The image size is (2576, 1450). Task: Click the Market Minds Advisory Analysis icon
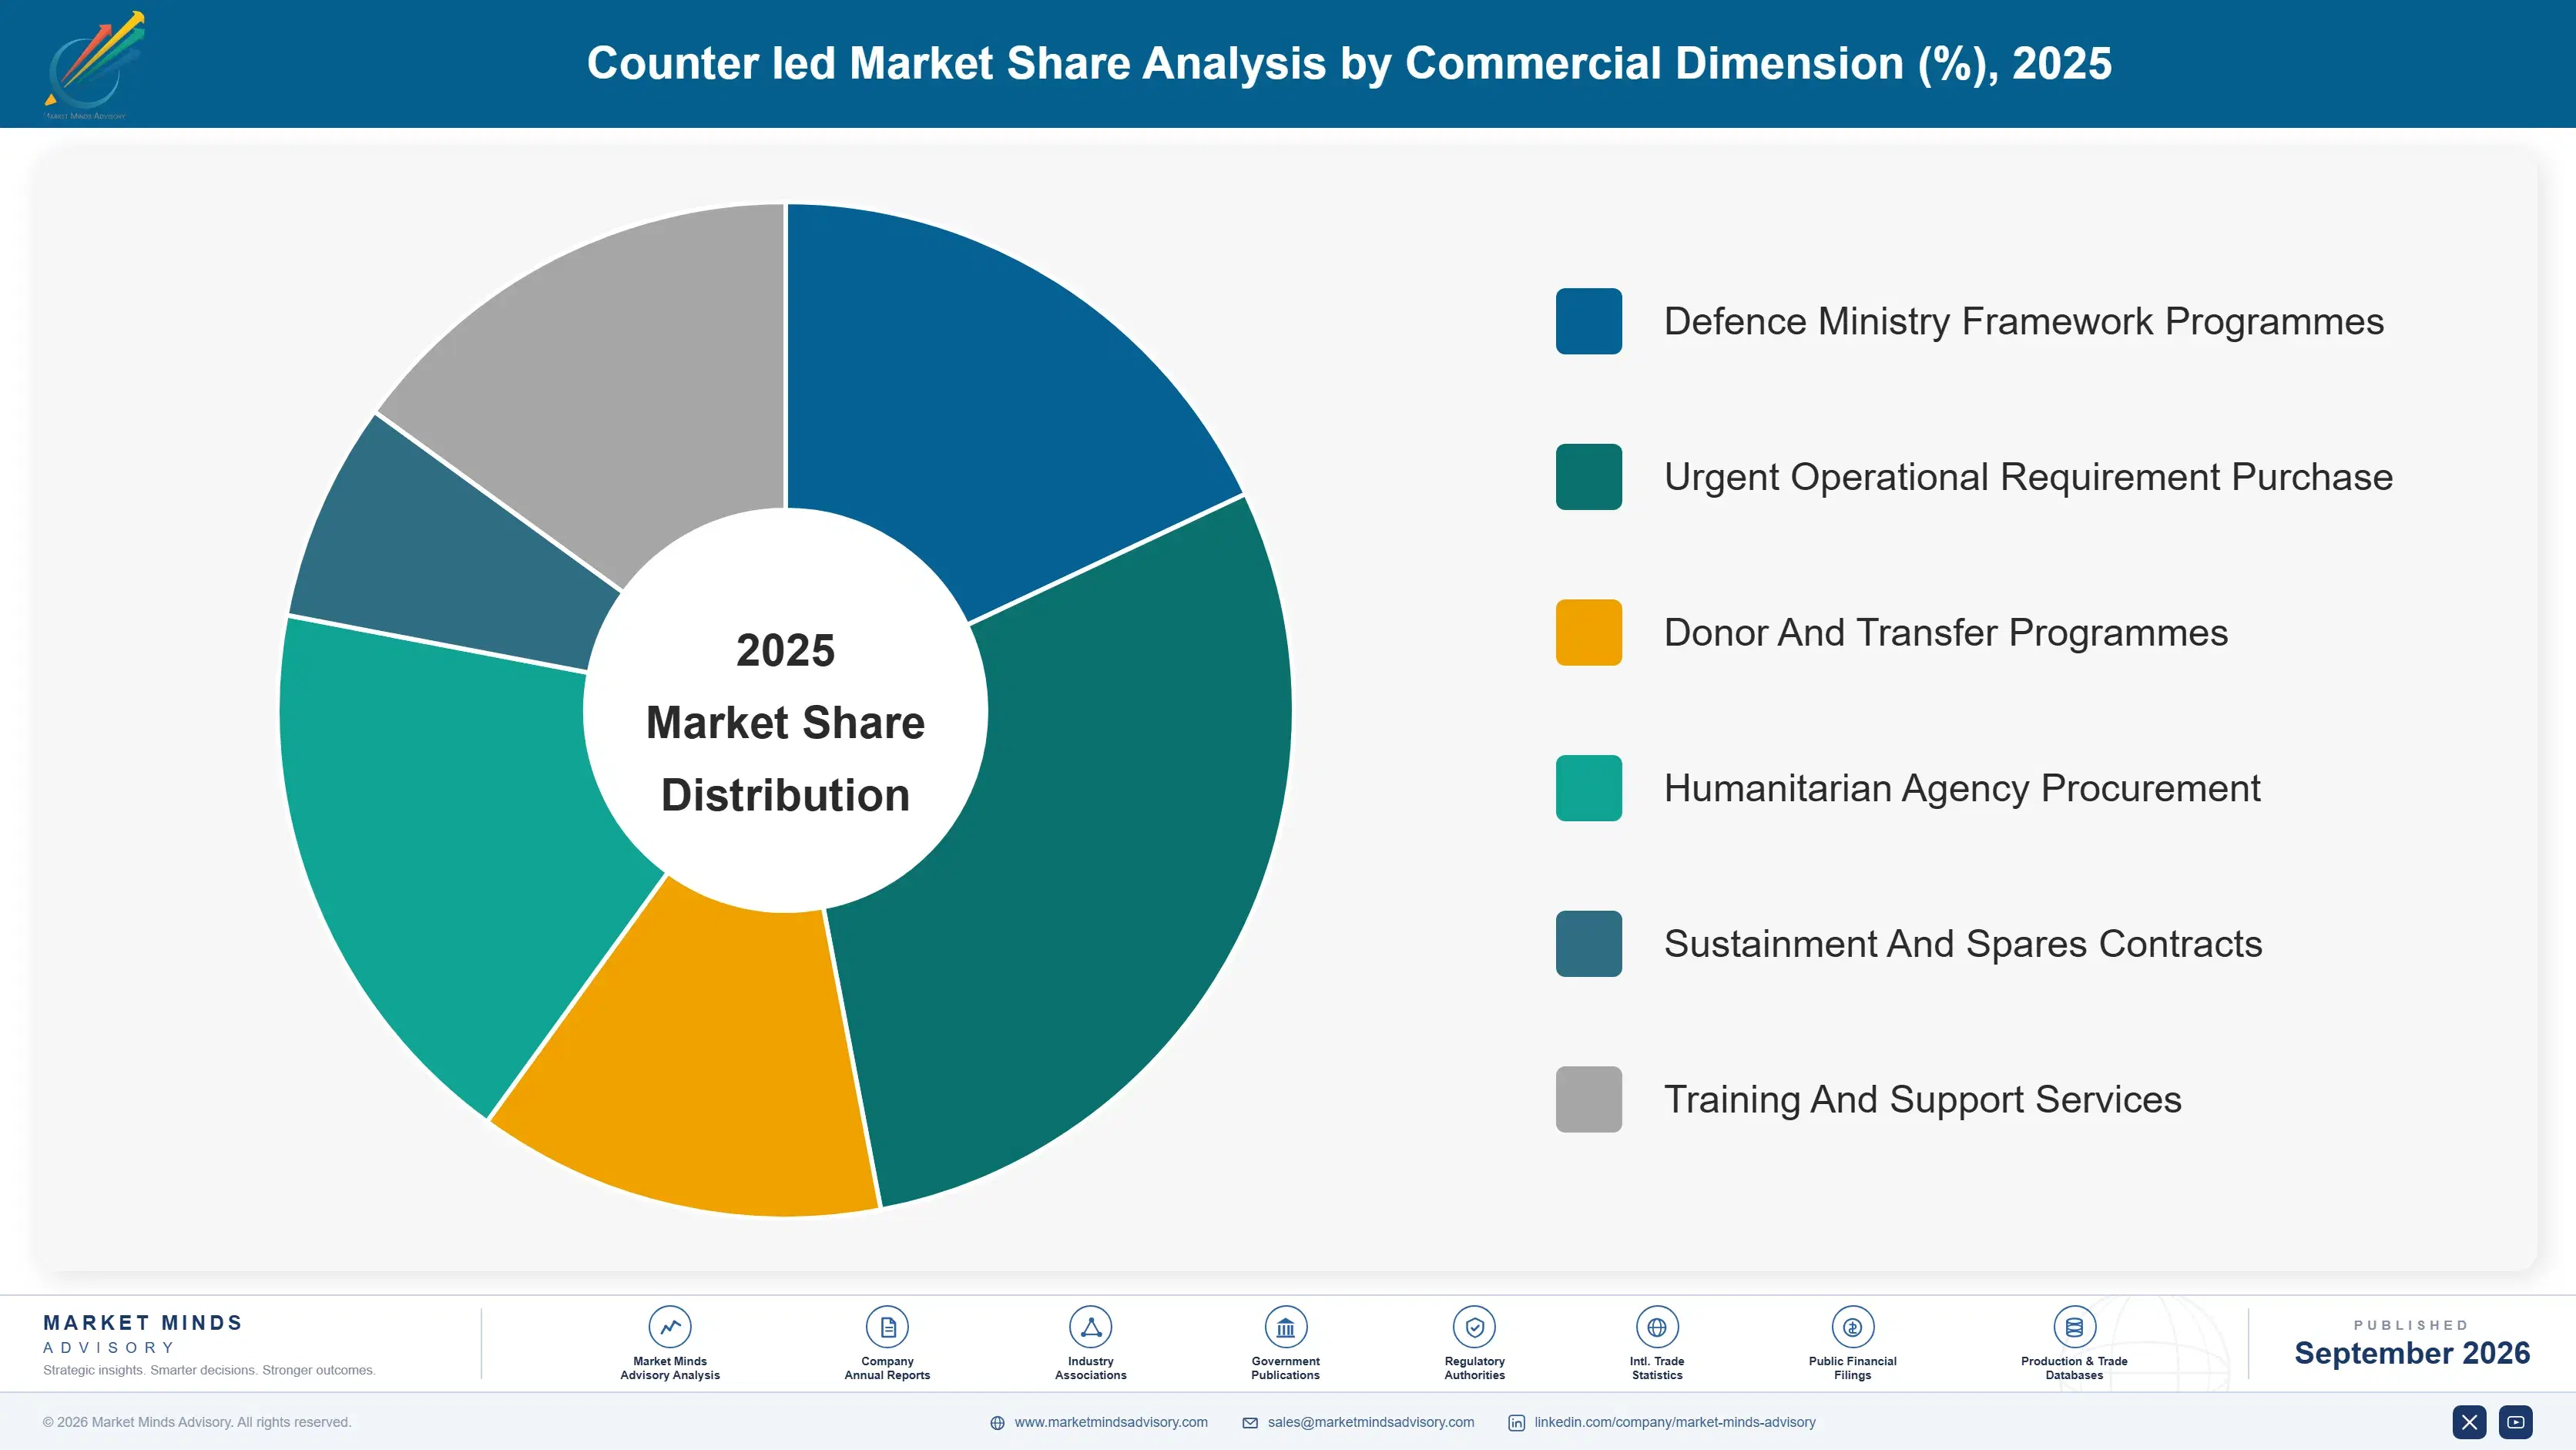(x=670, y=1327)
